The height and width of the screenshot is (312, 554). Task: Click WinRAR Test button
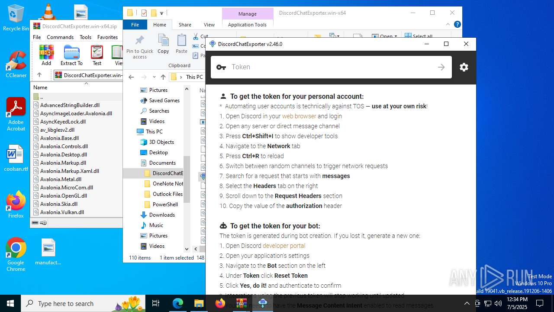point(97,55)
